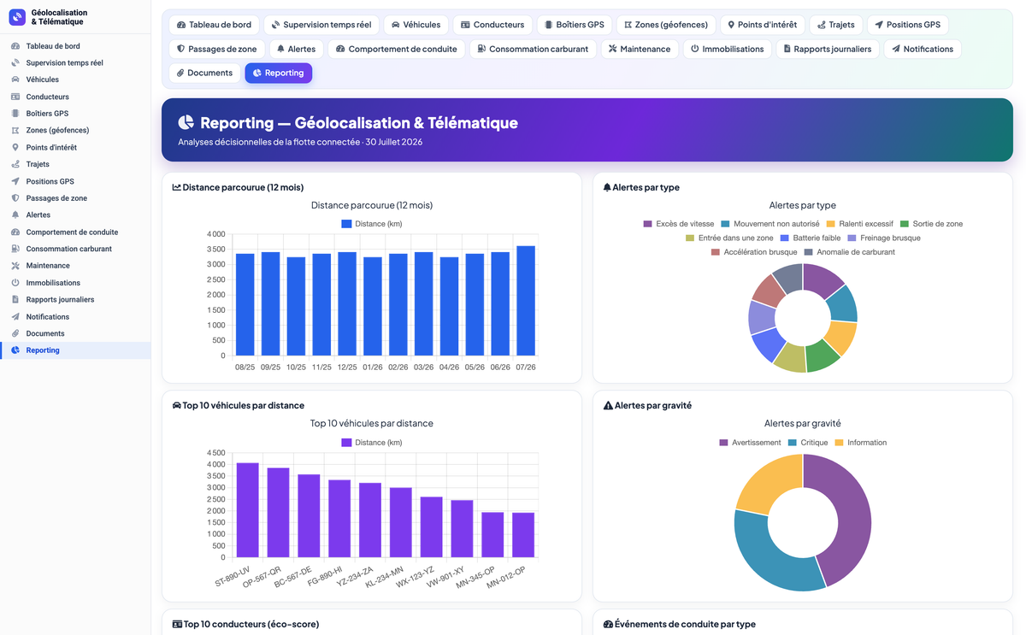Toggle Batterie faible legend entry

coord(810,238)
